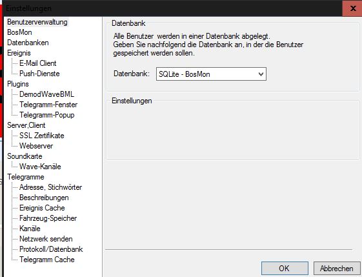
Task: Select Benutzerverwaltung in the settings tree
Action: (37, 22)
